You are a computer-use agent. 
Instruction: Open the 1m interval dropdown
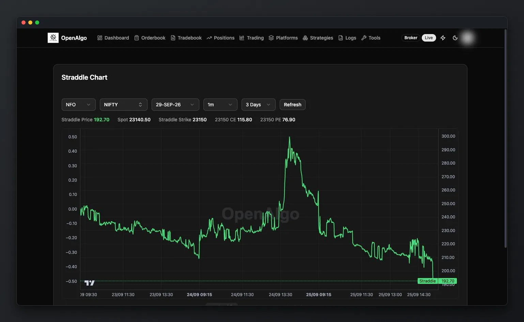click(220, 105)
